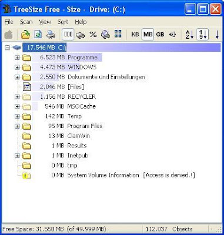Click the automatic units icon
The width and height of the screenshot is (224, 235).
click(172, 35)
